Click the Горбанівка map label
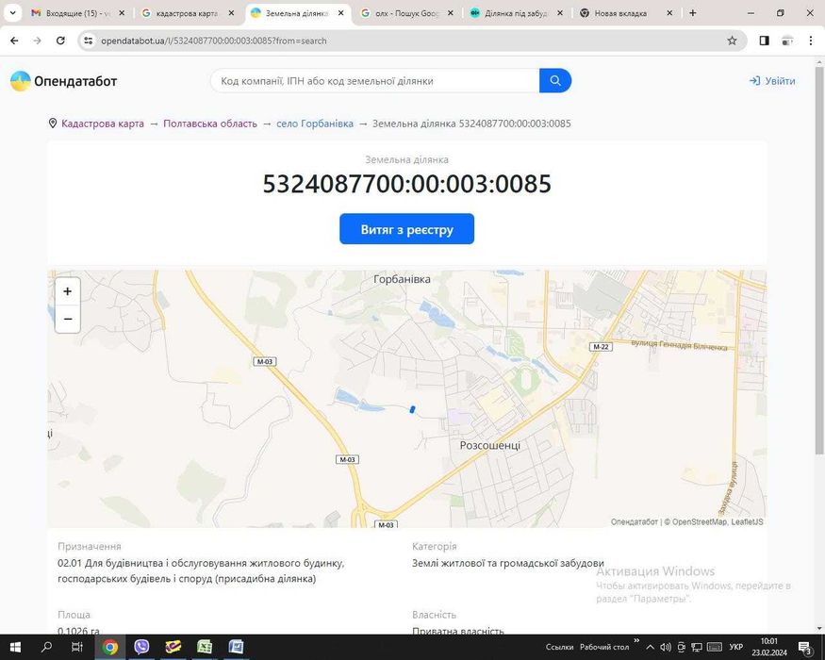Screen dimensions: 825x660 pos(402,279)
